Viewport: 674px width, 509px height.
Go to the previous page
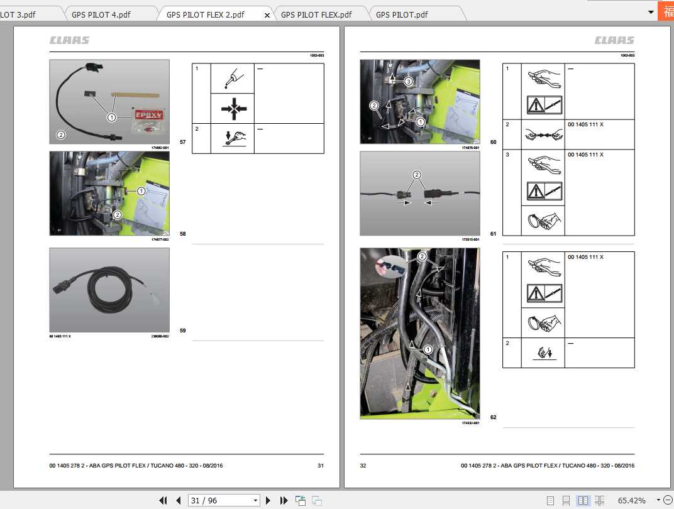[179, 500]
